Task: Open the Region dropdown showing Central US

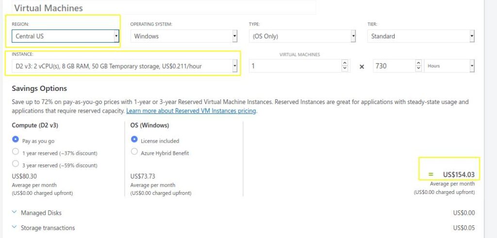Action: click(x=66, y=36)
